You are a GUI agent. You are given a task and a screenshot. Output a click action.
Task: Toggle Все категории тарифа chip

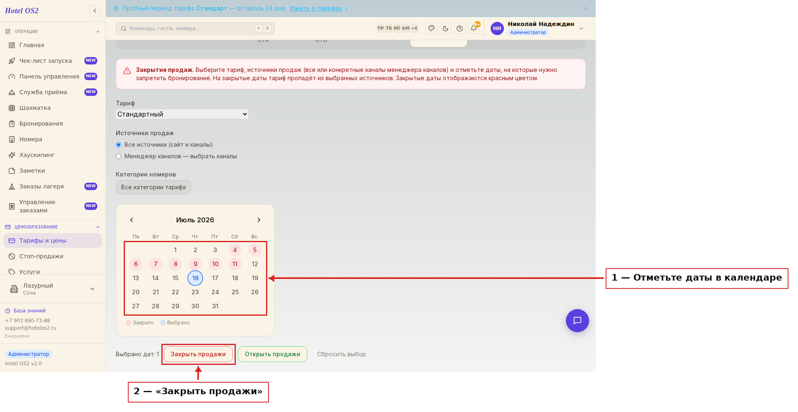153,187
